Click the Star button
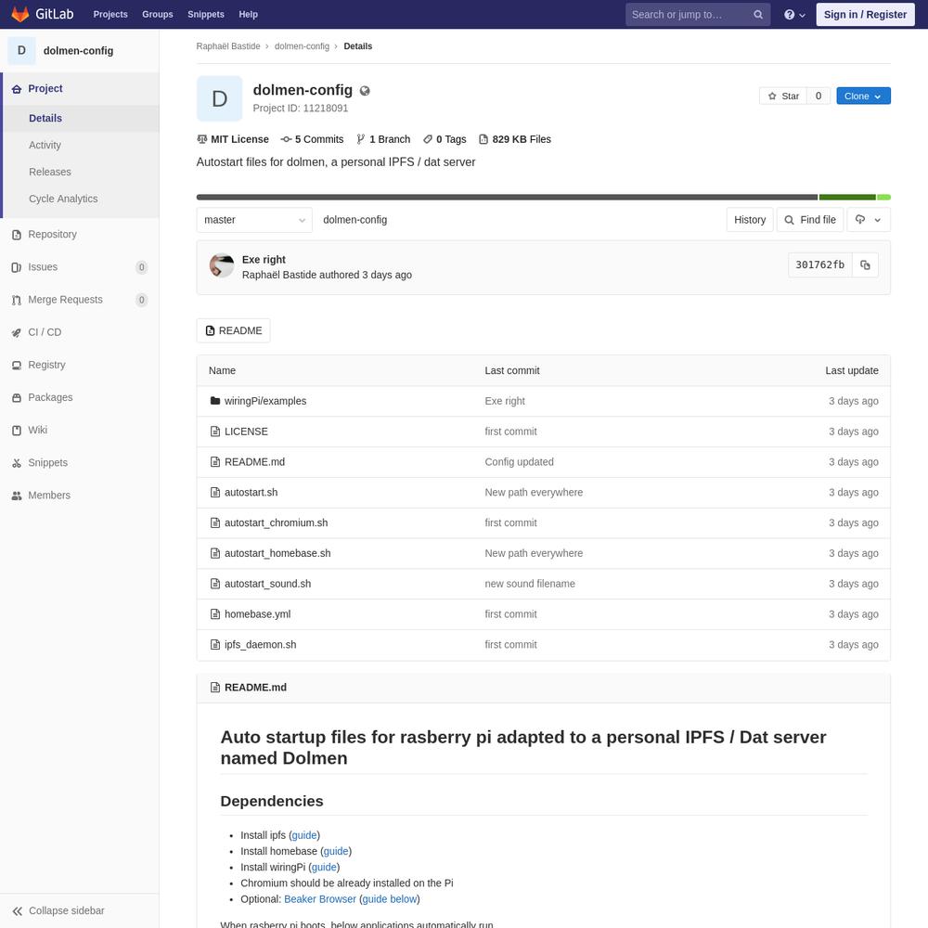928x928 pixels. coord(783,96)
